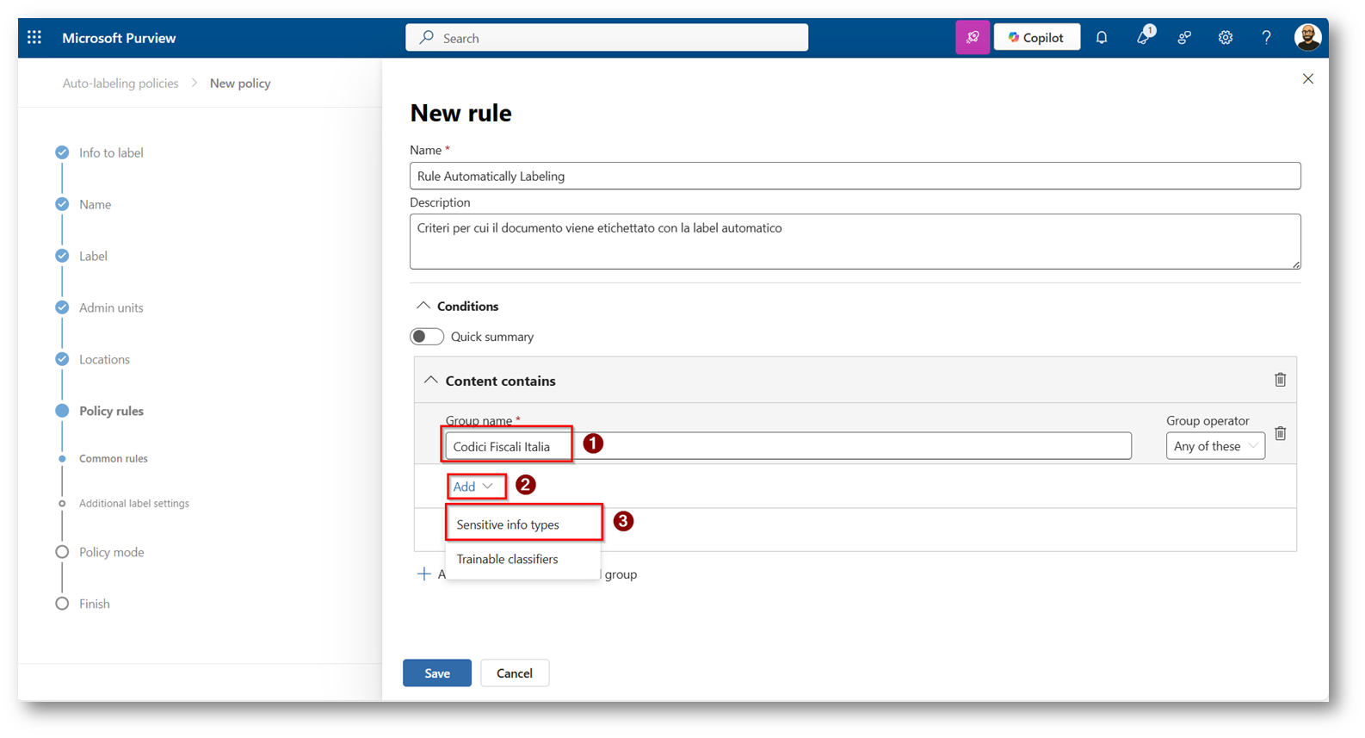The width and height of the screenshot is (1365, 738).
Task: Delete the Content contains condition
Action: pyautogui.click(x=1280, y=380)
